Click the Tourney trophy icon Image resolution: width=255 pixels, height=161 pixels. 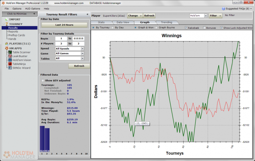[7, 24]
